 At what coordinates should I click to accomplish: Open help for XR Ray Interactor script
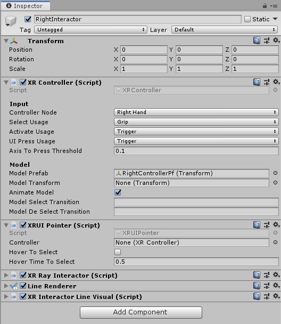[257, 275]
